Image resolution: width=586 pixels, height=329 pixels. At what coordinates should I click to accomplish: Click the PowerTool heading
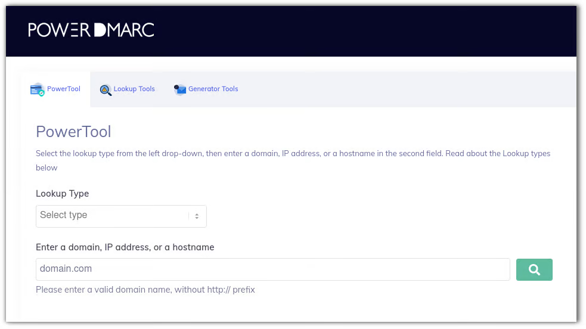point(74,132)
